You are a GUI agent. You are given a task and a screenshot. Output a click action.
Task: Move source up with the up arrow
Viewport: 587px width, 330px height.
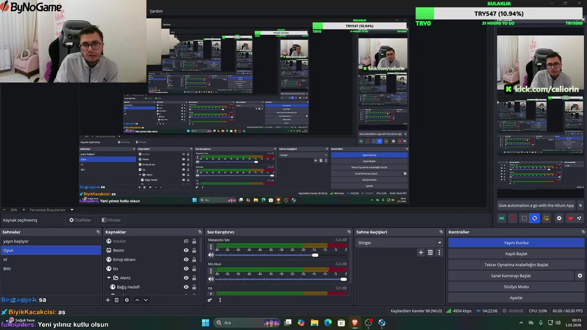(137, 300)
